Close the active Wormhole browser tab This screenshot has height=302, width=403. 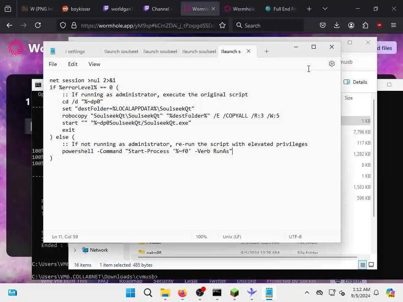213,9
